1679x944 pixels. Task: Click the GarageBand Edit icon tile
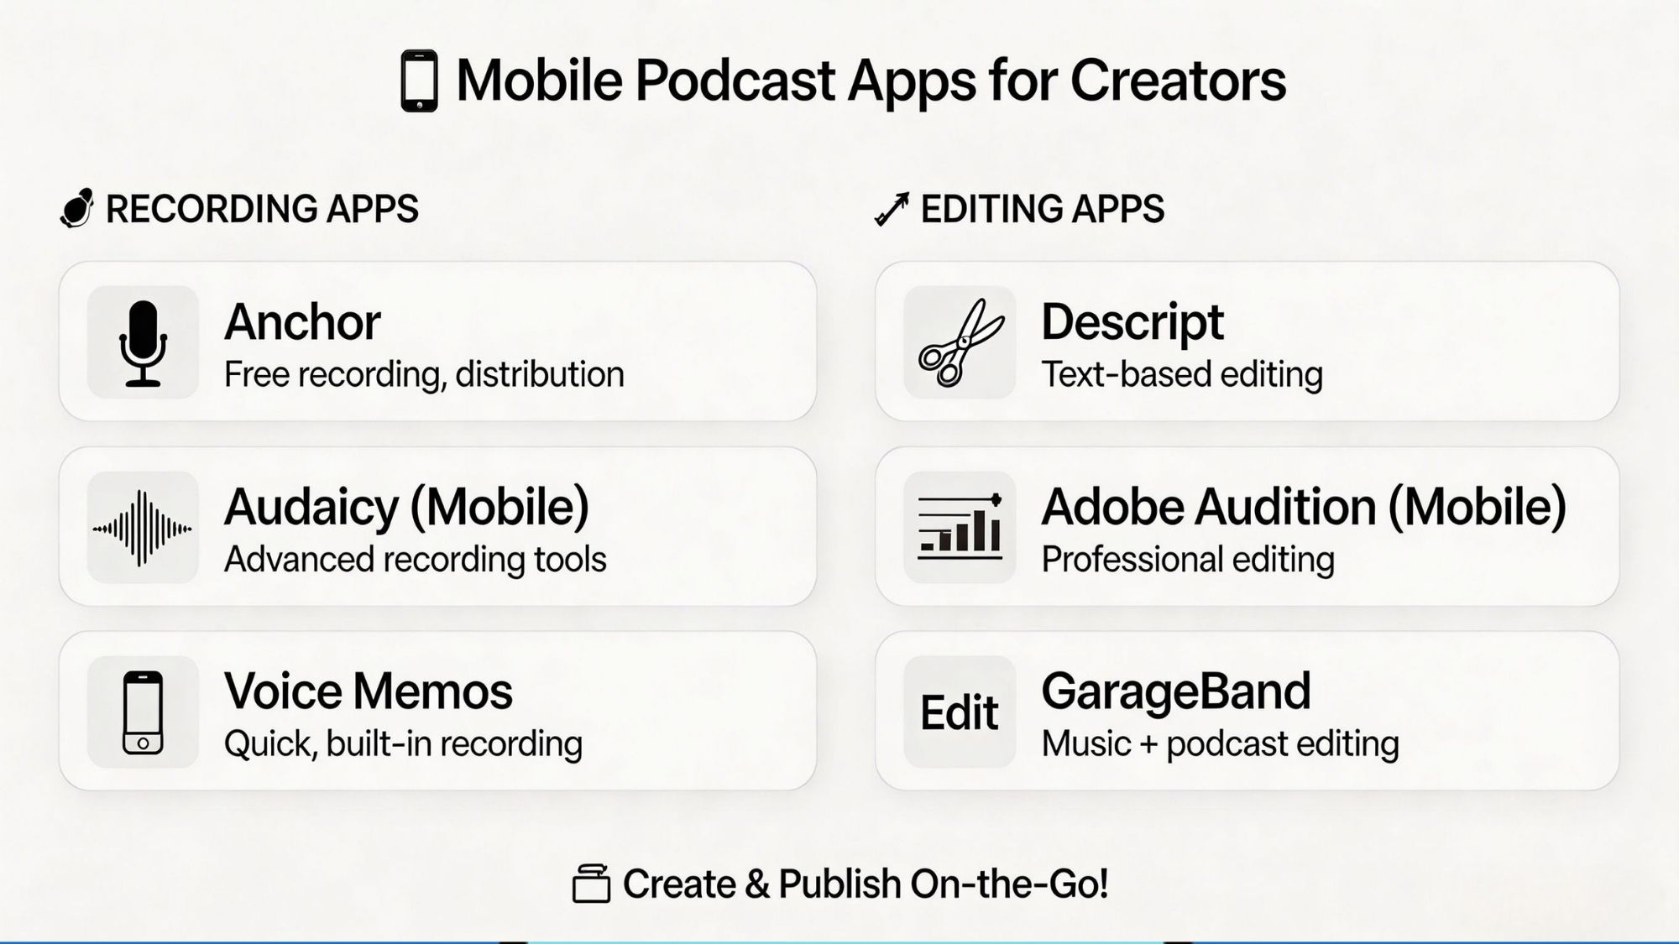pos(960,712)
